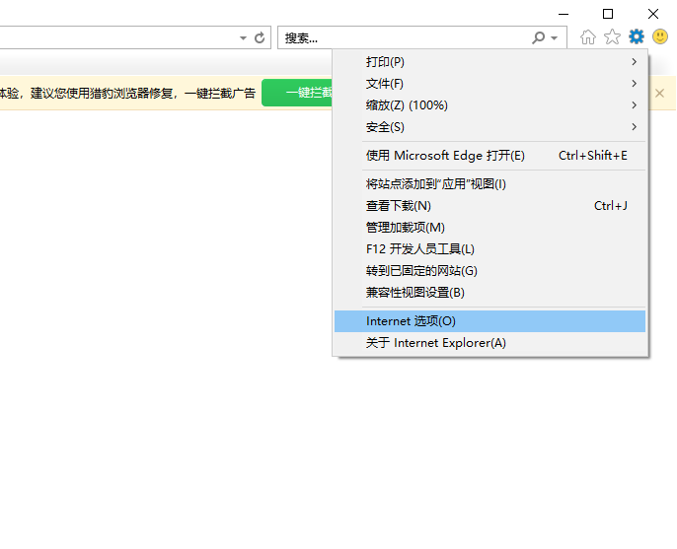This screenshot has width=677, height=549.
Task: Open the 缩放(Z) (100%) submenu
Action: tap(490, 105)
